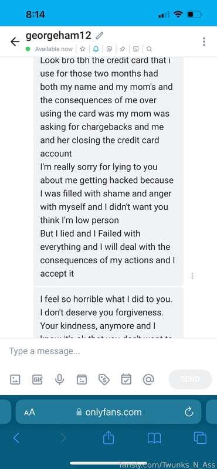Click the SEND button
The width and height of the screenshot is (217, 469).
pyautogui.click(x=191, y=379)
